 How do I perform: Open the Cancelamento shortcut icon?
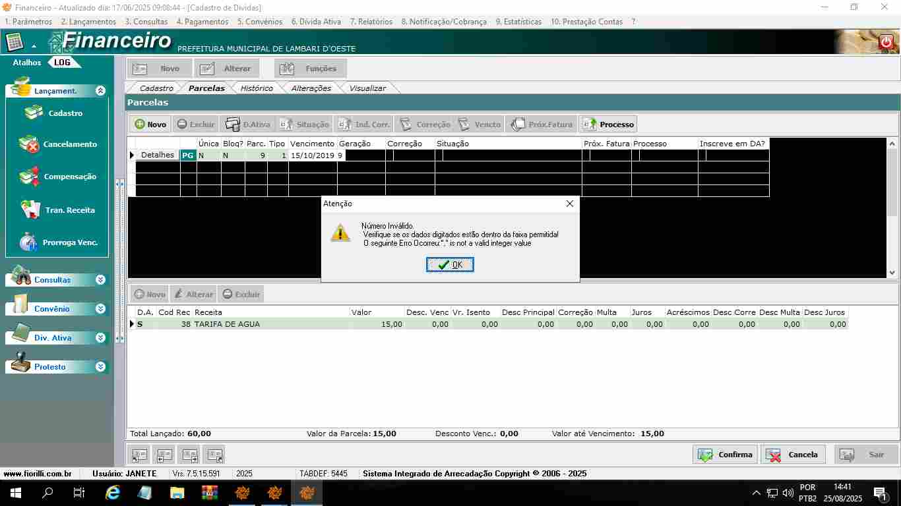(29, 144)
